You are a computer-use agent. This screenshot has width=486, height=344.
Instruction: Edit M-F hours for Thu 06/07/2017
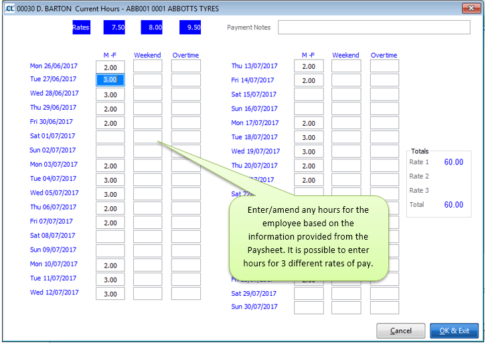click(110, 208)
